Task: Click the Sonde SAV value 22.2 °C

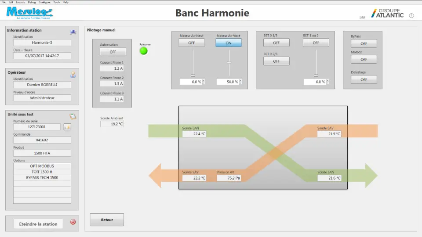Action: coord(194,178)
